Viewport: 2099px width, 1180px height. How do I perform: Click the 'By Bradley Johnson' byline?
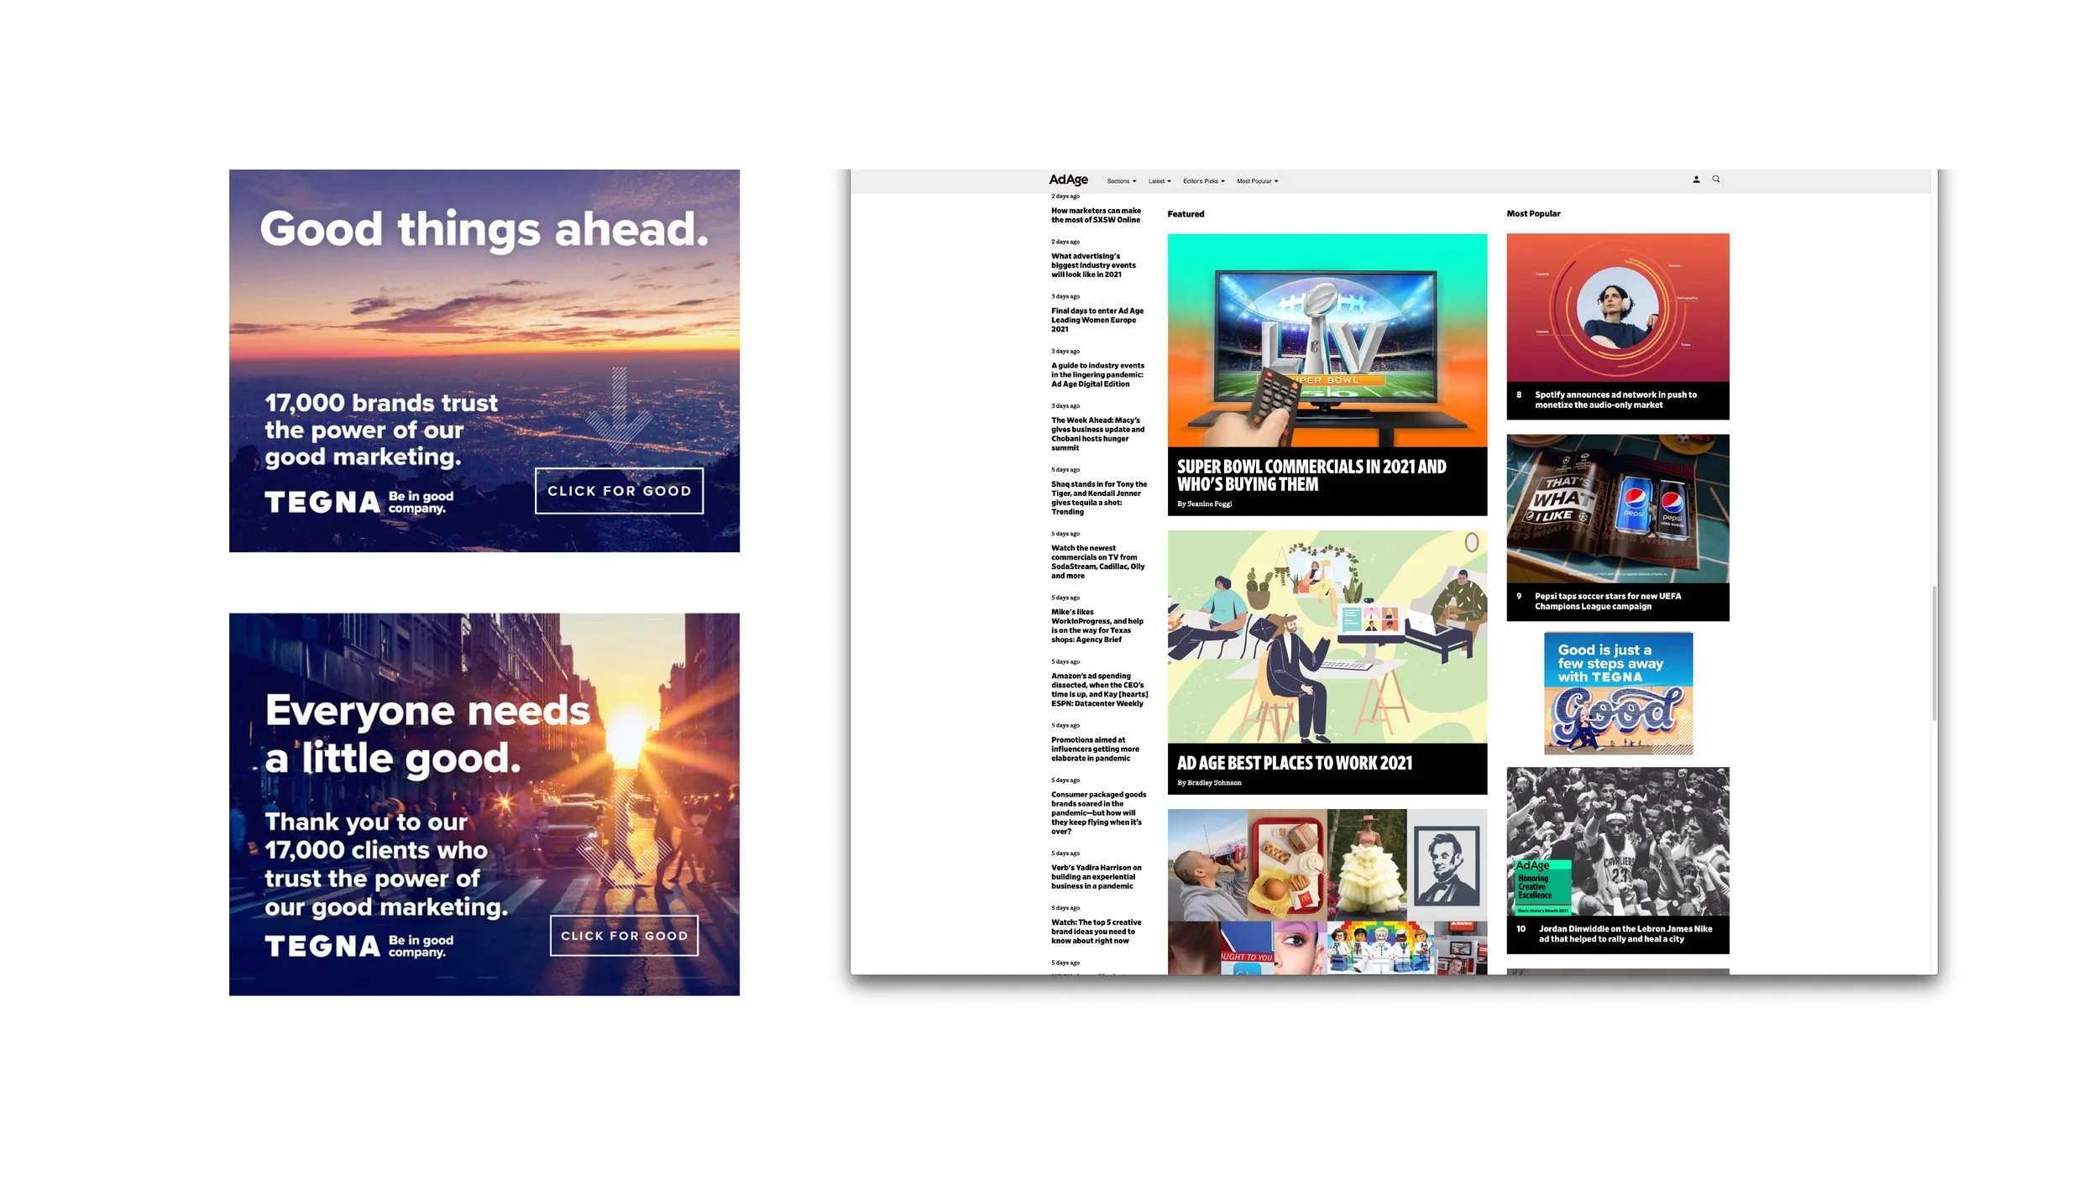point(1209,783)
